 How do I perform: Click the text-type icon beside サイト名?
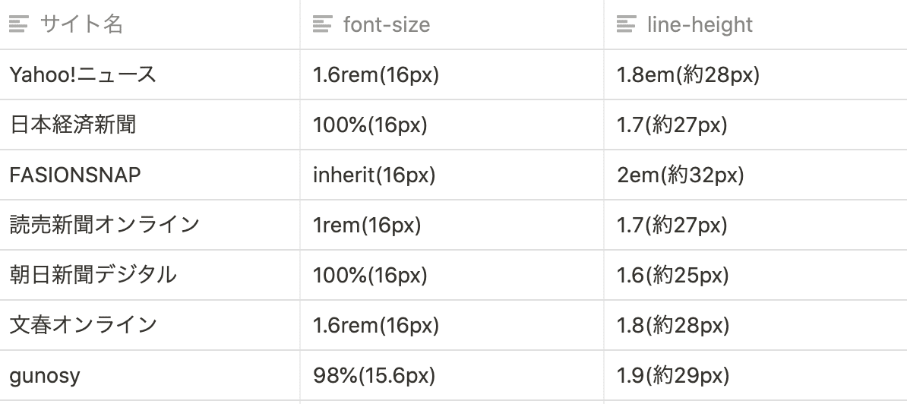(19, 25)
